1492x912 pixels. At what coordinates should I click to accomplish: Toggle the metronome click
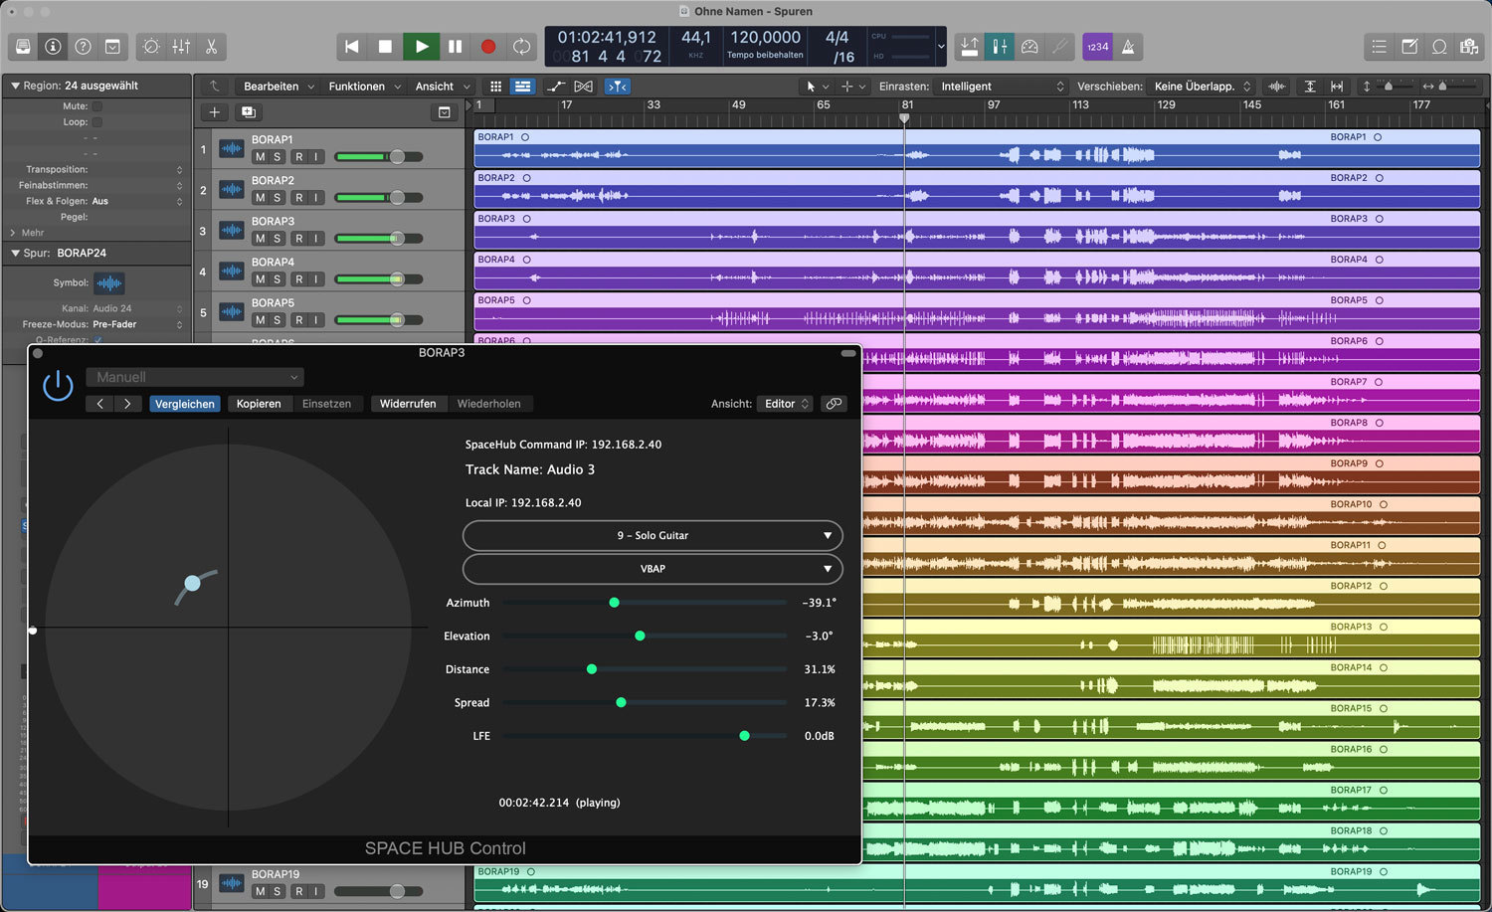pyautogui.click(x=1128, y=47)
